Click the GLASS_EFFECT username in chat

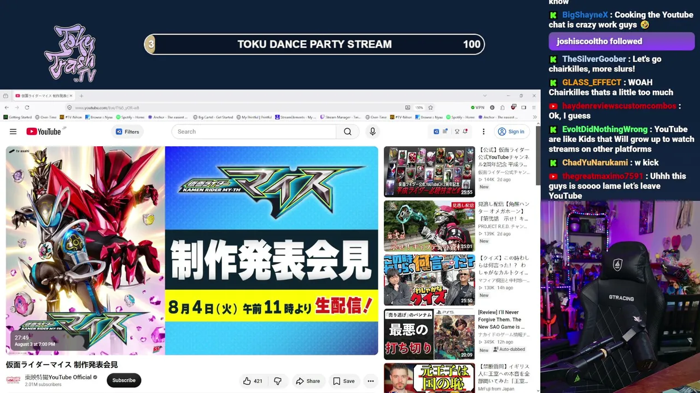(x=592, y=82)
